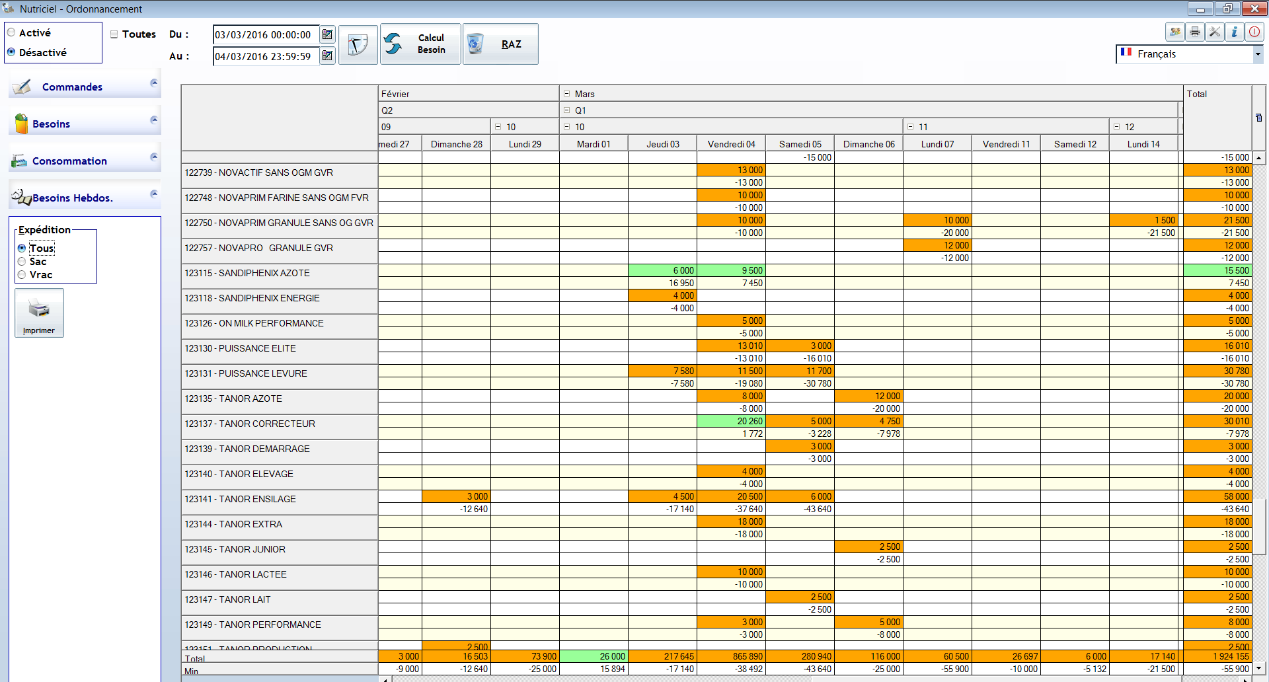Click the top-right printer toolbar icon

1195,32
